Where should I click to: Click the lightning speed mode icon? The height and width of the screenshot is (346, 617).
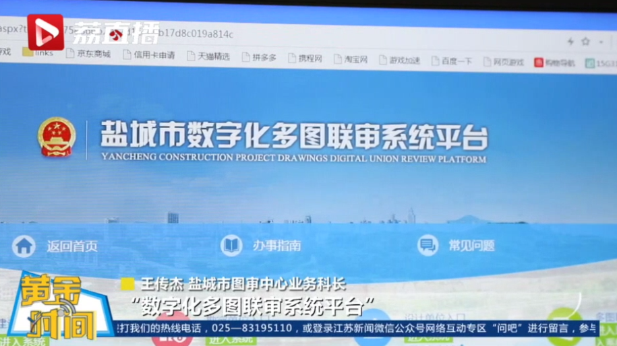tap(570, 41)
